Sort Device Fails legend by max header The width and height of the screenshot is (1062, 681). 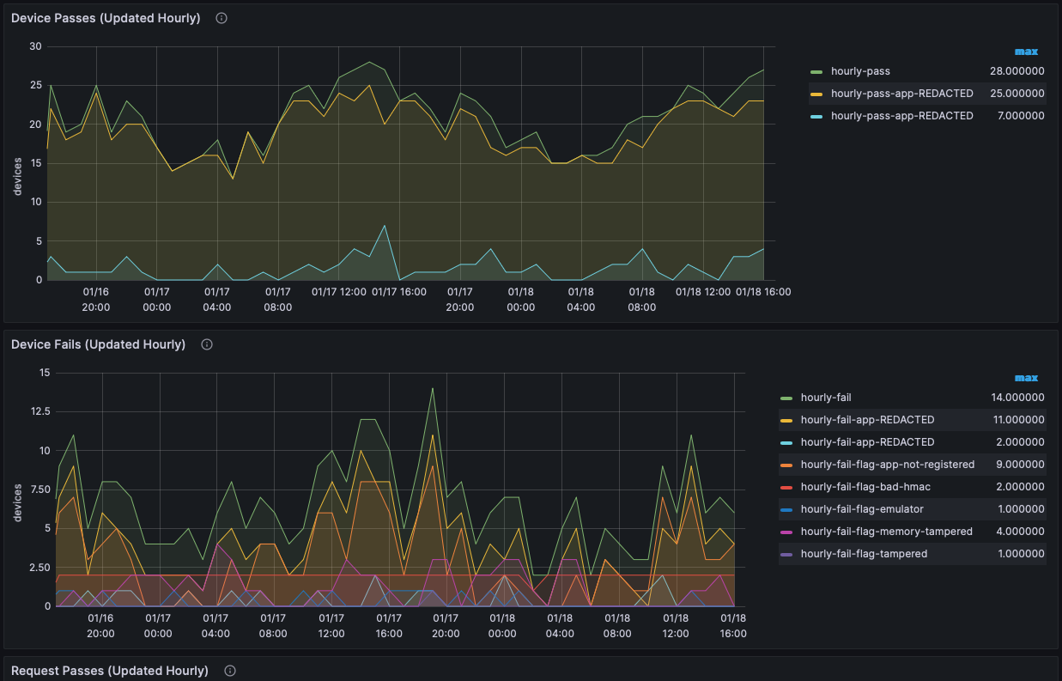coord(1026,378)
